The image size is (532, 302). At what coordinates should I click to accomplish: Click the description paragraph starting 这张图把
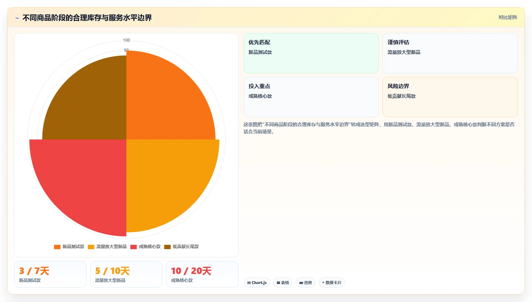tap(379, 128)
